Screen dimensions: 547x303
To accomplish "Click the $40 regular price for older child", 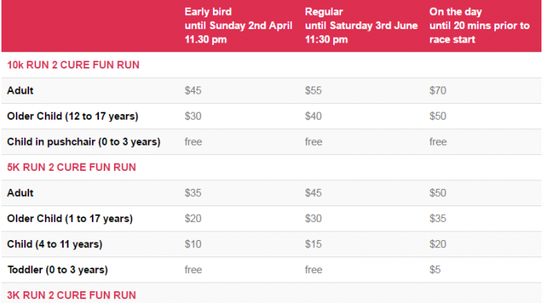I will 314,116.
